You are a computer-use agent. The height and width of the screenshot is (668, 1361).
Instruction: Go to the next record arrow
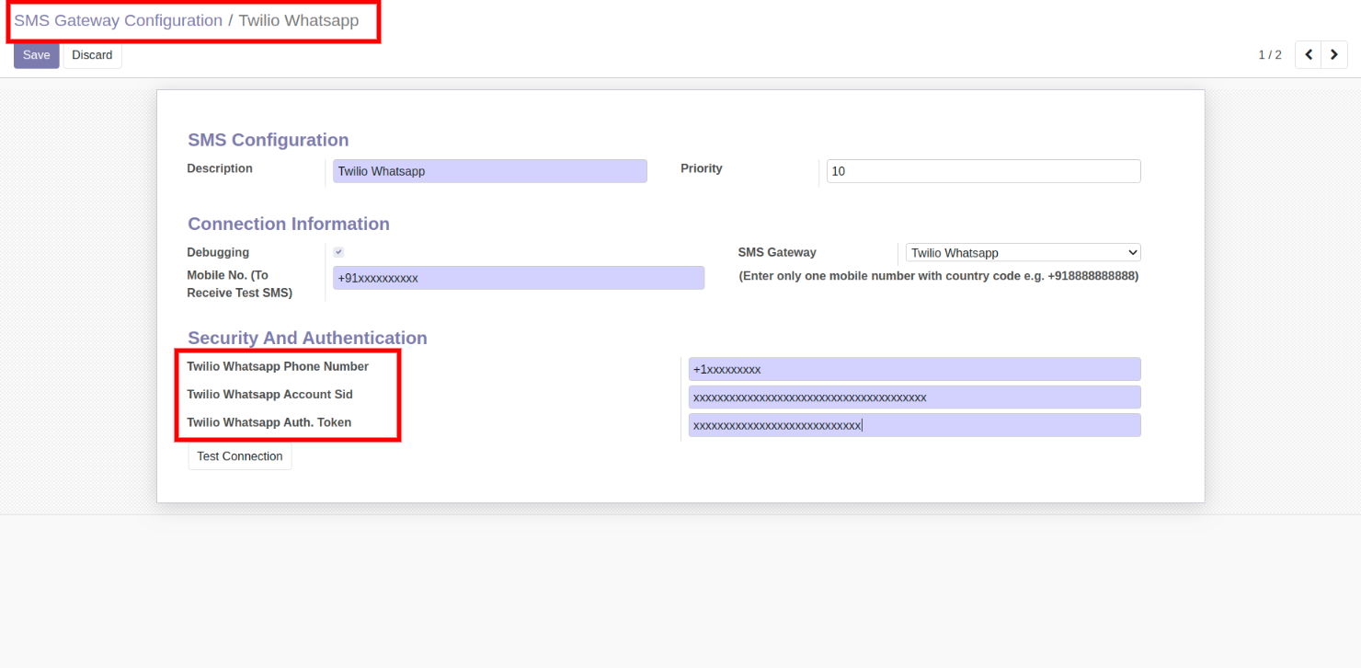pos(1334,55)
